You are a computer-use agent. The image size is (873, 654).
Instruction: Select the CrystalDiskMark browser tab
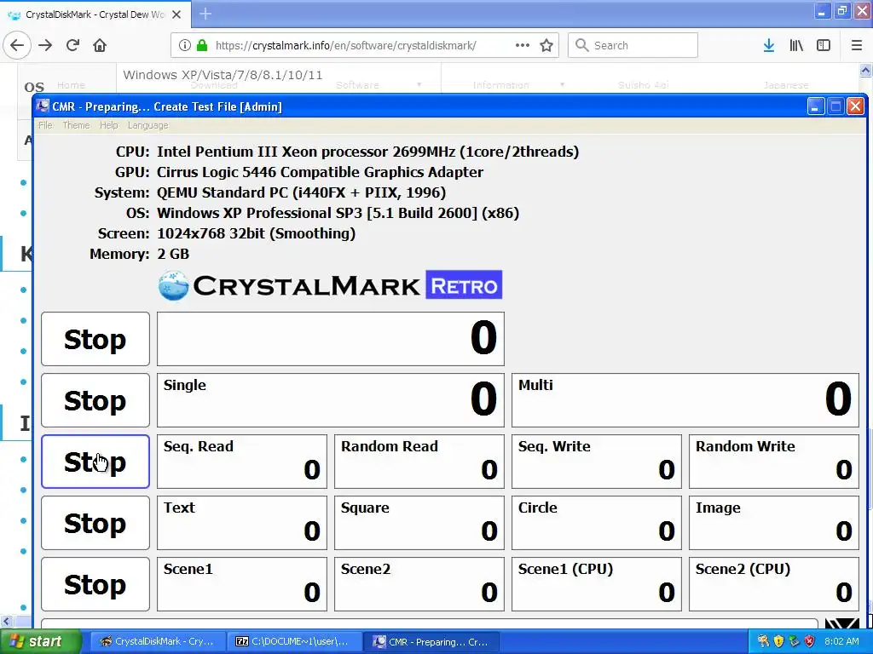pos(95,14)
